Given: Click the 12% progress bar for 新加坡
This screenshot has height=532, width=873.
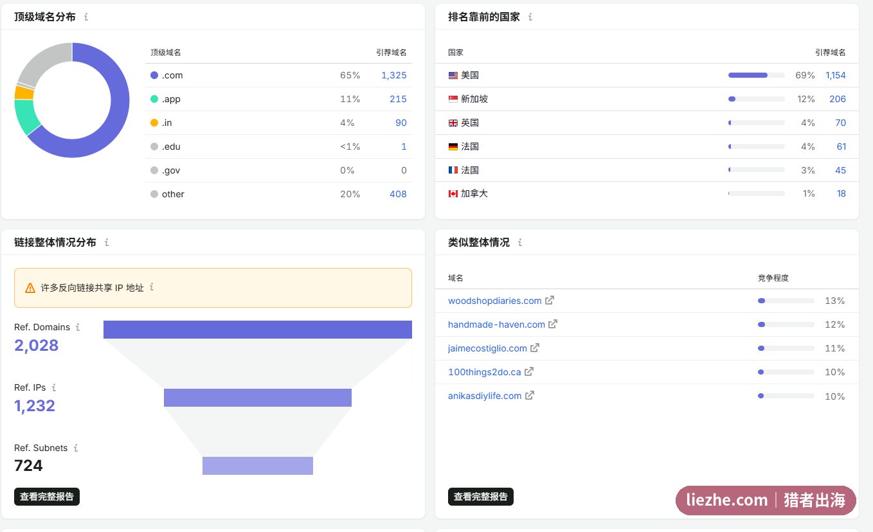Looking at the screenshot, I should coord(757,99).
